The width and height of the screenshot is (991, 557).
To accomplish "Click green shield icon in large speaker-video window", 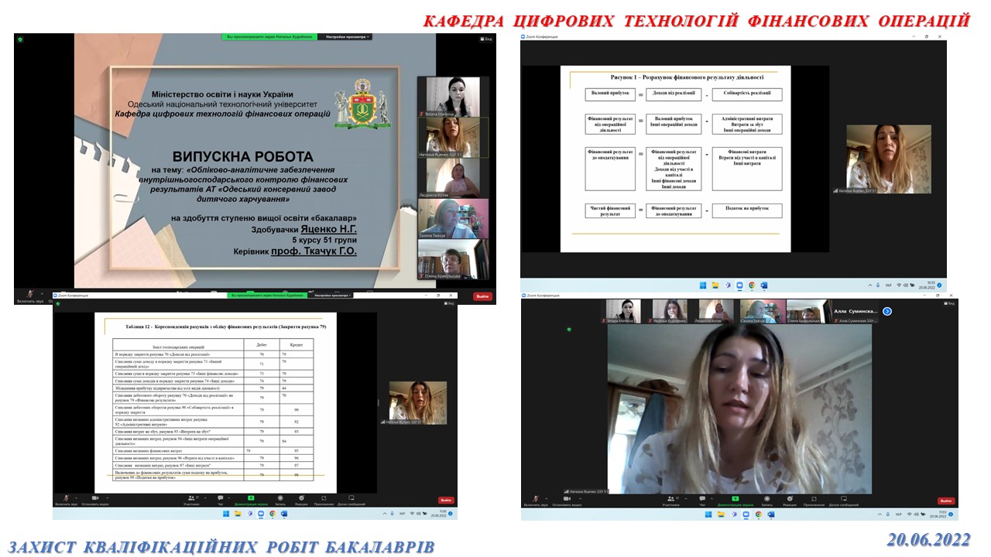I will pos(569,330).
